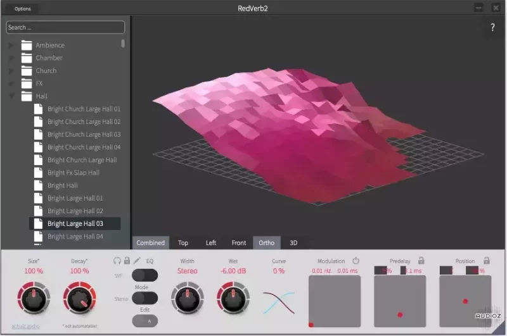Image resolution: width=507 pixels, height=336 pixels.
Task: Select preset Bright Church Large Hall 03
Action: click(x=84, y=135)
